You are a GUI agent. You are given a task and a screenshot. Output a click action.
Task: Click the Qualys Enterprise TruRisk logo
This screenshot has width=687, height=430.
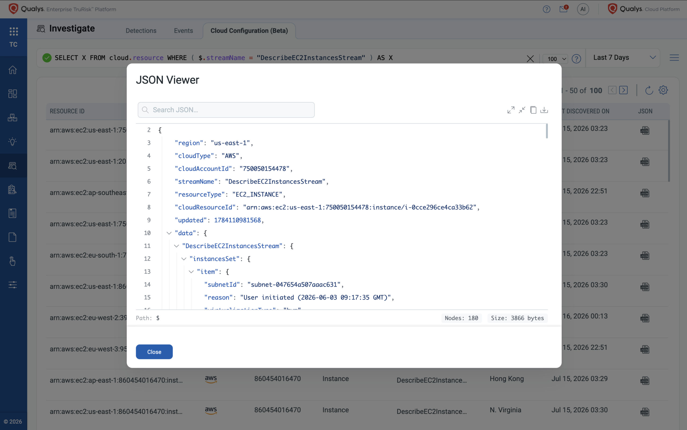point(62,9)
